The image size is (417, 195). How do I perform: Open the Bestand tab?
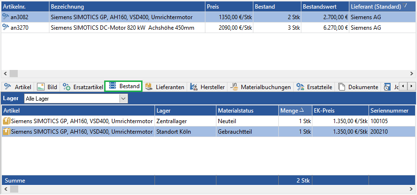point(124,86)
